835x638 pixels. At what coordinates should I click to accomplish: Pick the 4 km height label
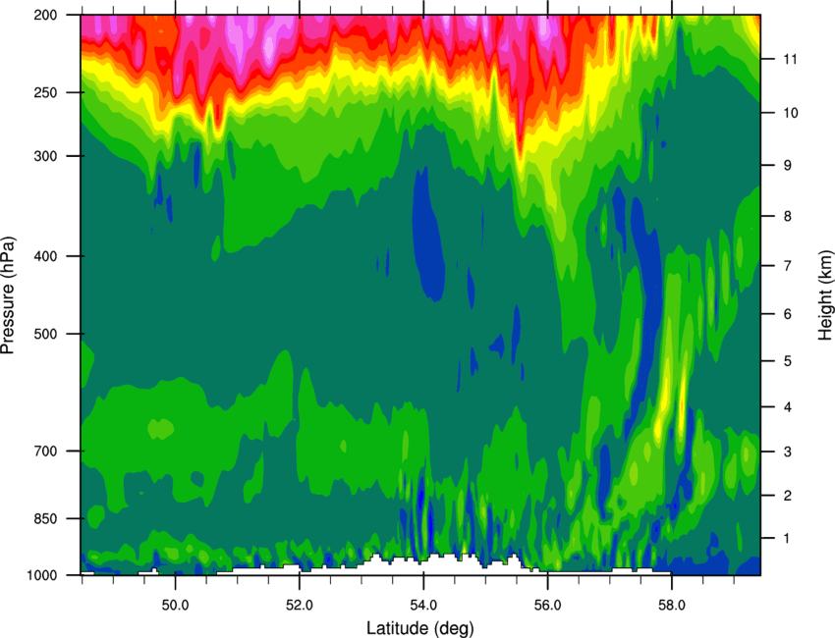[788, 407]
